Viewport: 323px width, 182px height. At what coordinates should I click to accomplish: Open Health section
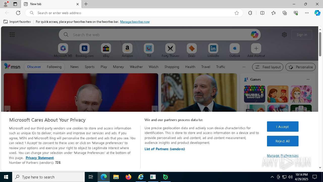pos(190,67)
